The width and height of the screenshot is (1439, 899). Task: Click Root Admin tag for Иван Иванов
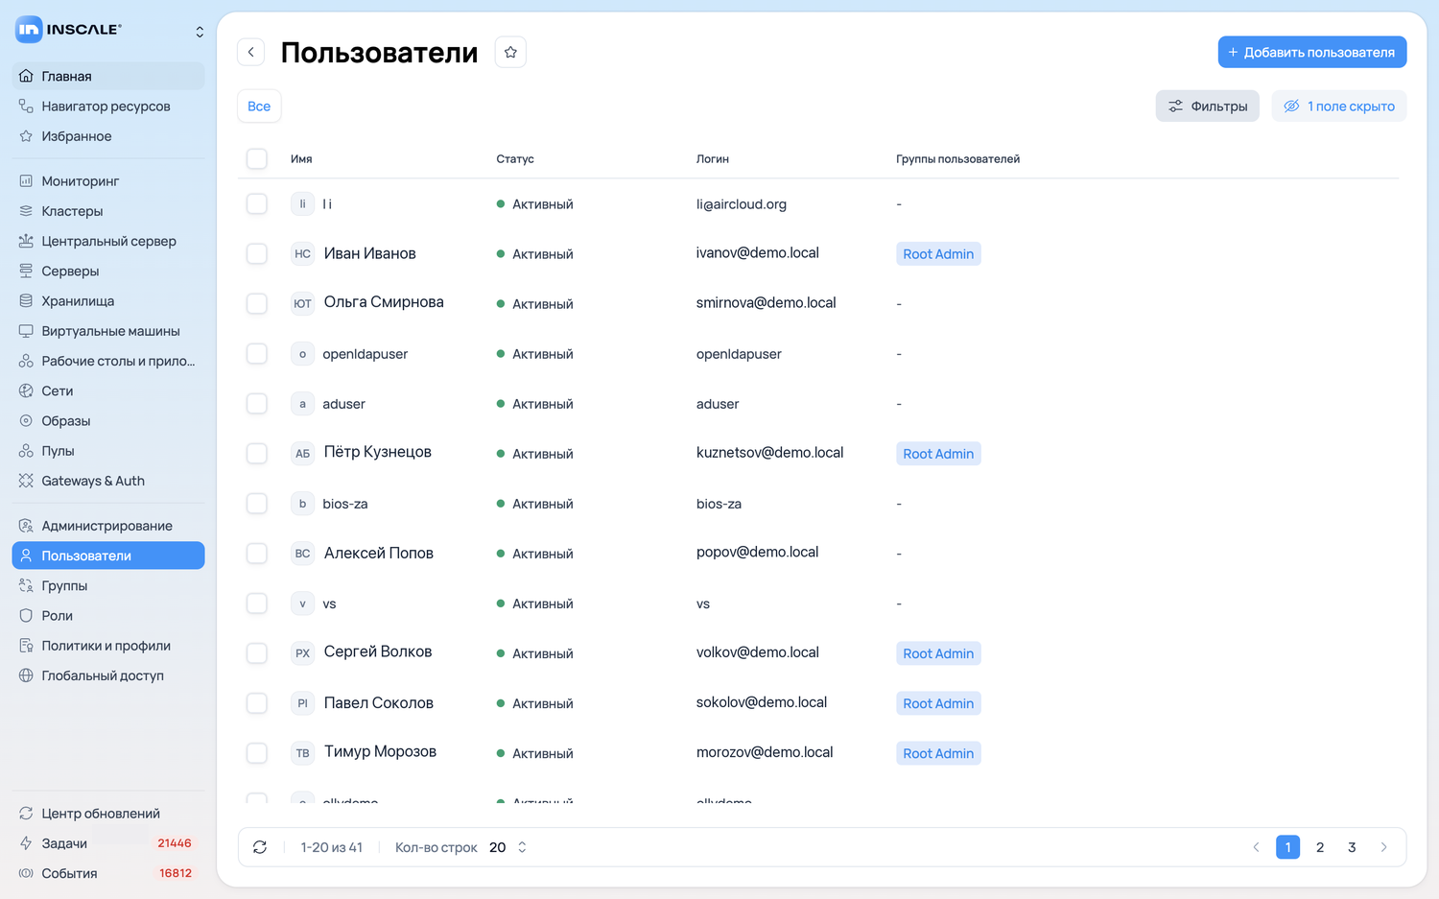pyautogui.click(x=938, y=254)
